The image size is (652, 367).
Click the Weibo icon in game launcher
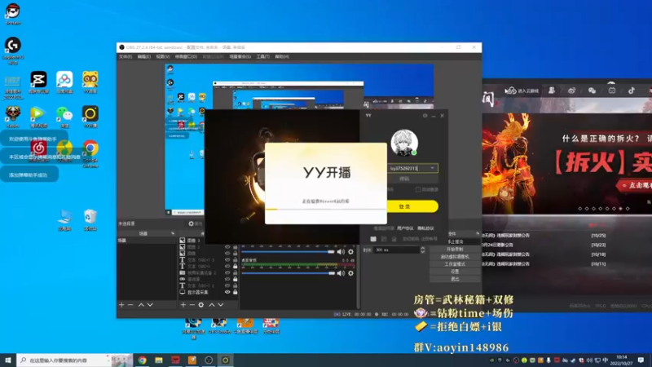(572, 91)
